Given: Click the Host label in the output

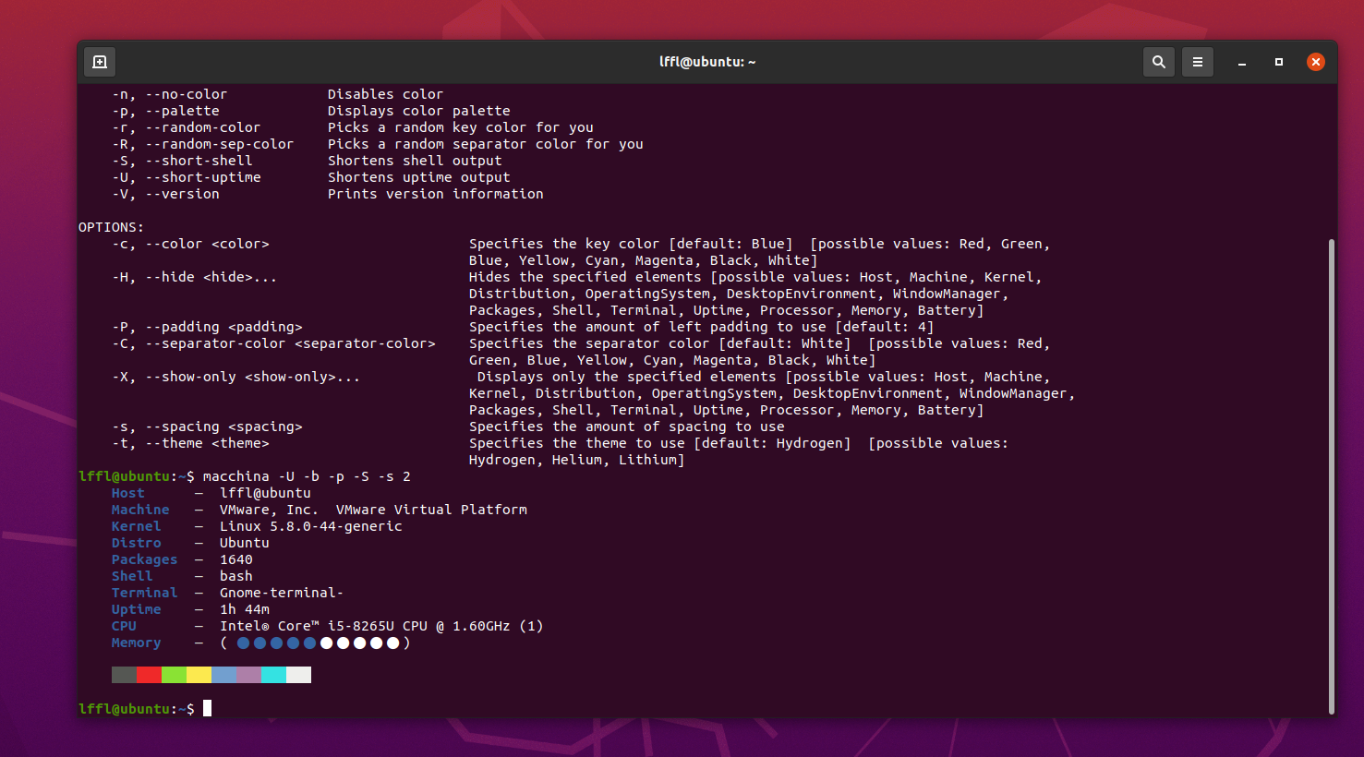Looking at the screenshot, I should pos(126,492).
